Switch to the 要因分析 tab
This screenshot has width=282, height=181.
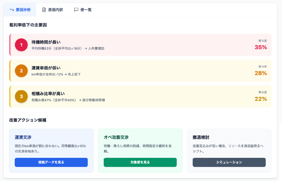click(x=20, y=10)
